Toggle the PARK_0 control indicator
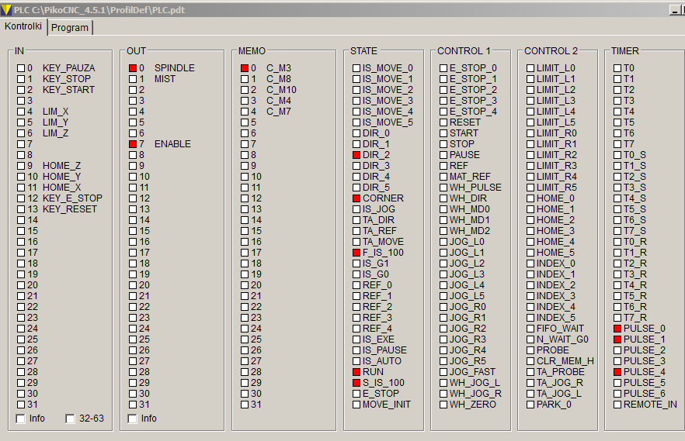Screen dimensions: 685x441 click(530, 405)
